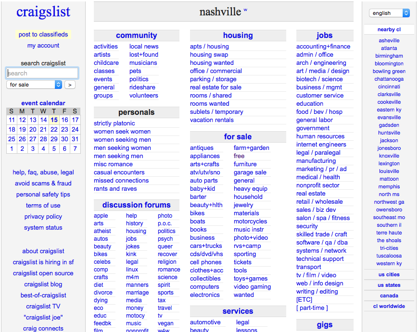The height and width of the screenshot is (332, 419).
Task: Open the 'personals' section header
Action: coord(137,112)
